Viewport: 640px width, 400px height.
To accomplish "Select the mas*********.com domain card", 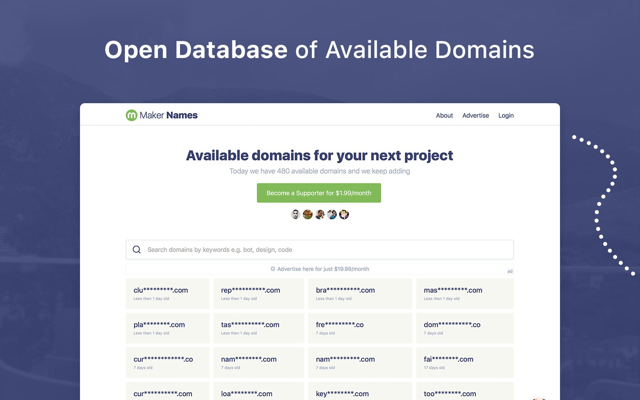I will pyautogui.click(x=465, y=293).
